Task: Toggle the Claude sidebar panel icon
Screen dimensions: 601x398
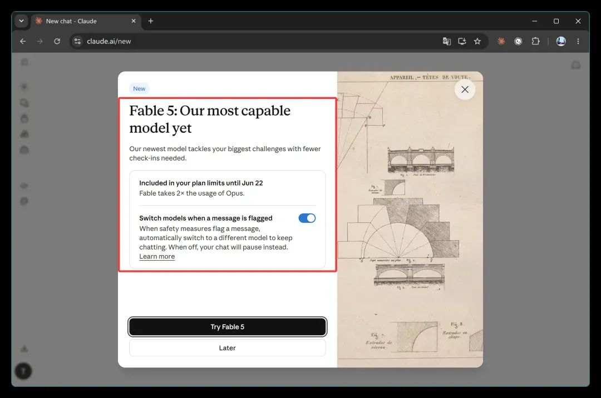Action: click(24, 62)
